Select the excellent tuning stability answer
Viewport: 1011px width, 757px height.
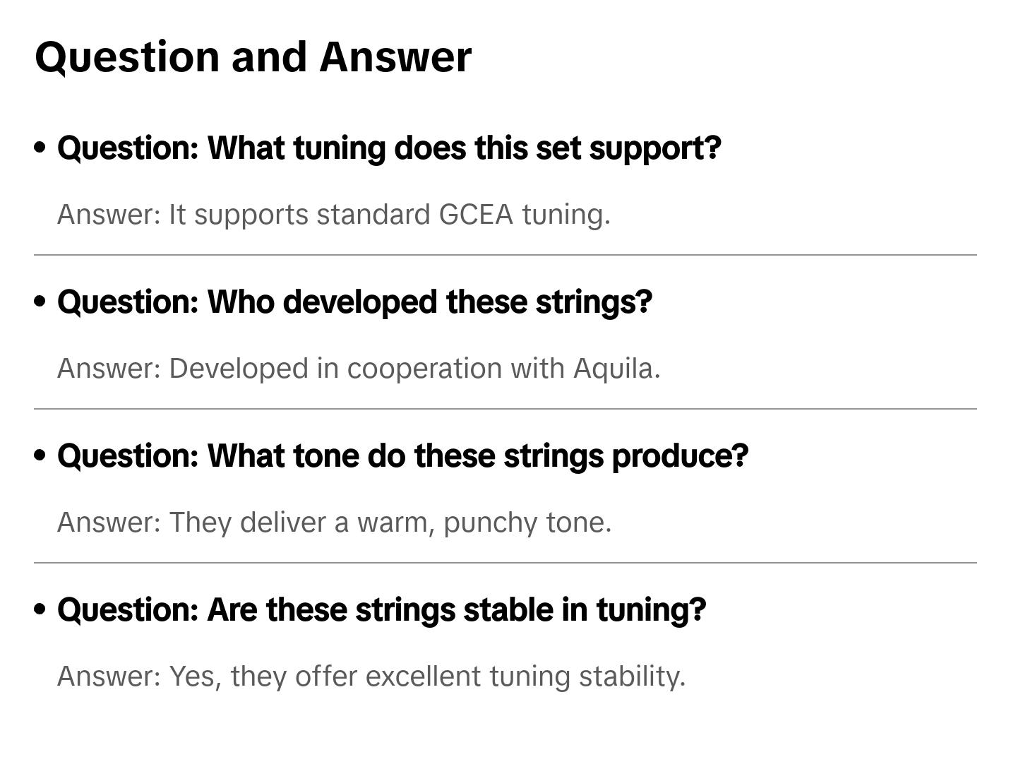click(x=371, y=676)
